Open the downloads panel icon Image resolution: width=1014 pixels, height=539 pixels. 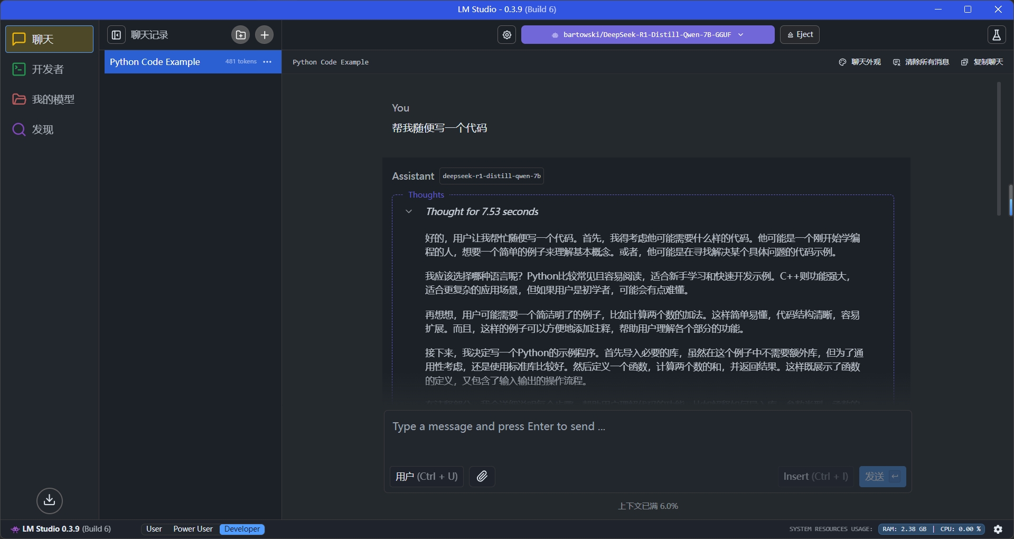coord(50,500)
